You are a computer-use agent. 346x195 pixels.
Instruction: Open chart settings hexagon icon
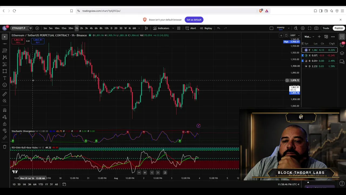click(x=303, y=28)
